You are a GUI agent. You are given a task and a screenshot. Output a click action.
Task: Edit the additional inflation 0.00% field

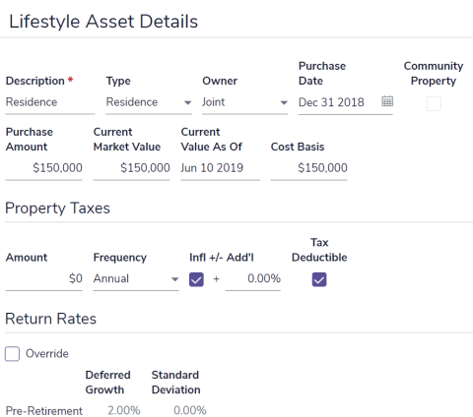(x=253, y=279)
